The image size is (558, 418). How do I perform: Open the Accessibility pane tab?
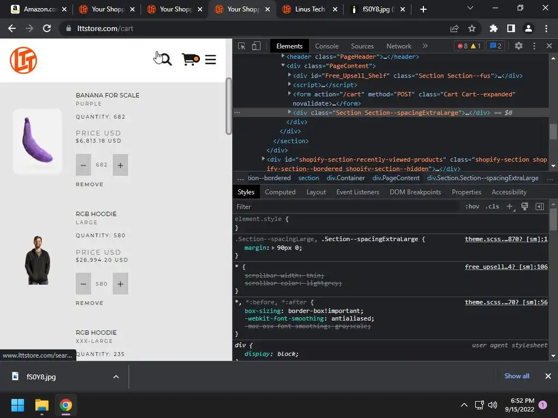509,192
